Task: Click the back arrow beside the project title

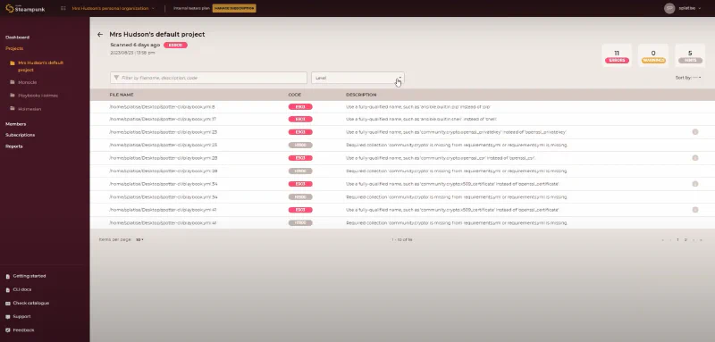Action: click(100, 35)
